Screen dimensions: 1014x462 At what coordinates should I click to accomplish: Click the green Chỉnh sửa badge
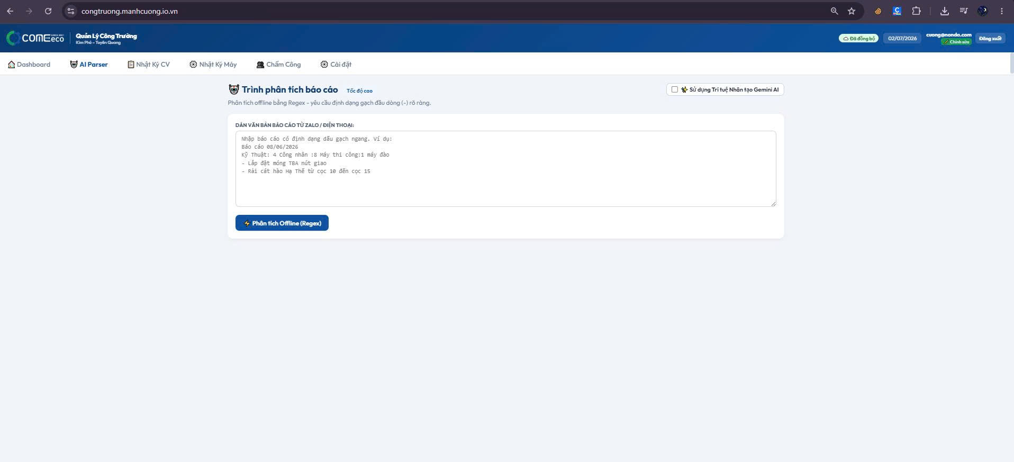click(x=956, y=42)
